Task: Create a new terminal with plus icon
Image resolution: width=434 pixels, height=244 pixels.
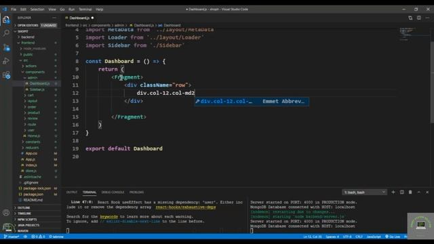Action: (393, 192)
